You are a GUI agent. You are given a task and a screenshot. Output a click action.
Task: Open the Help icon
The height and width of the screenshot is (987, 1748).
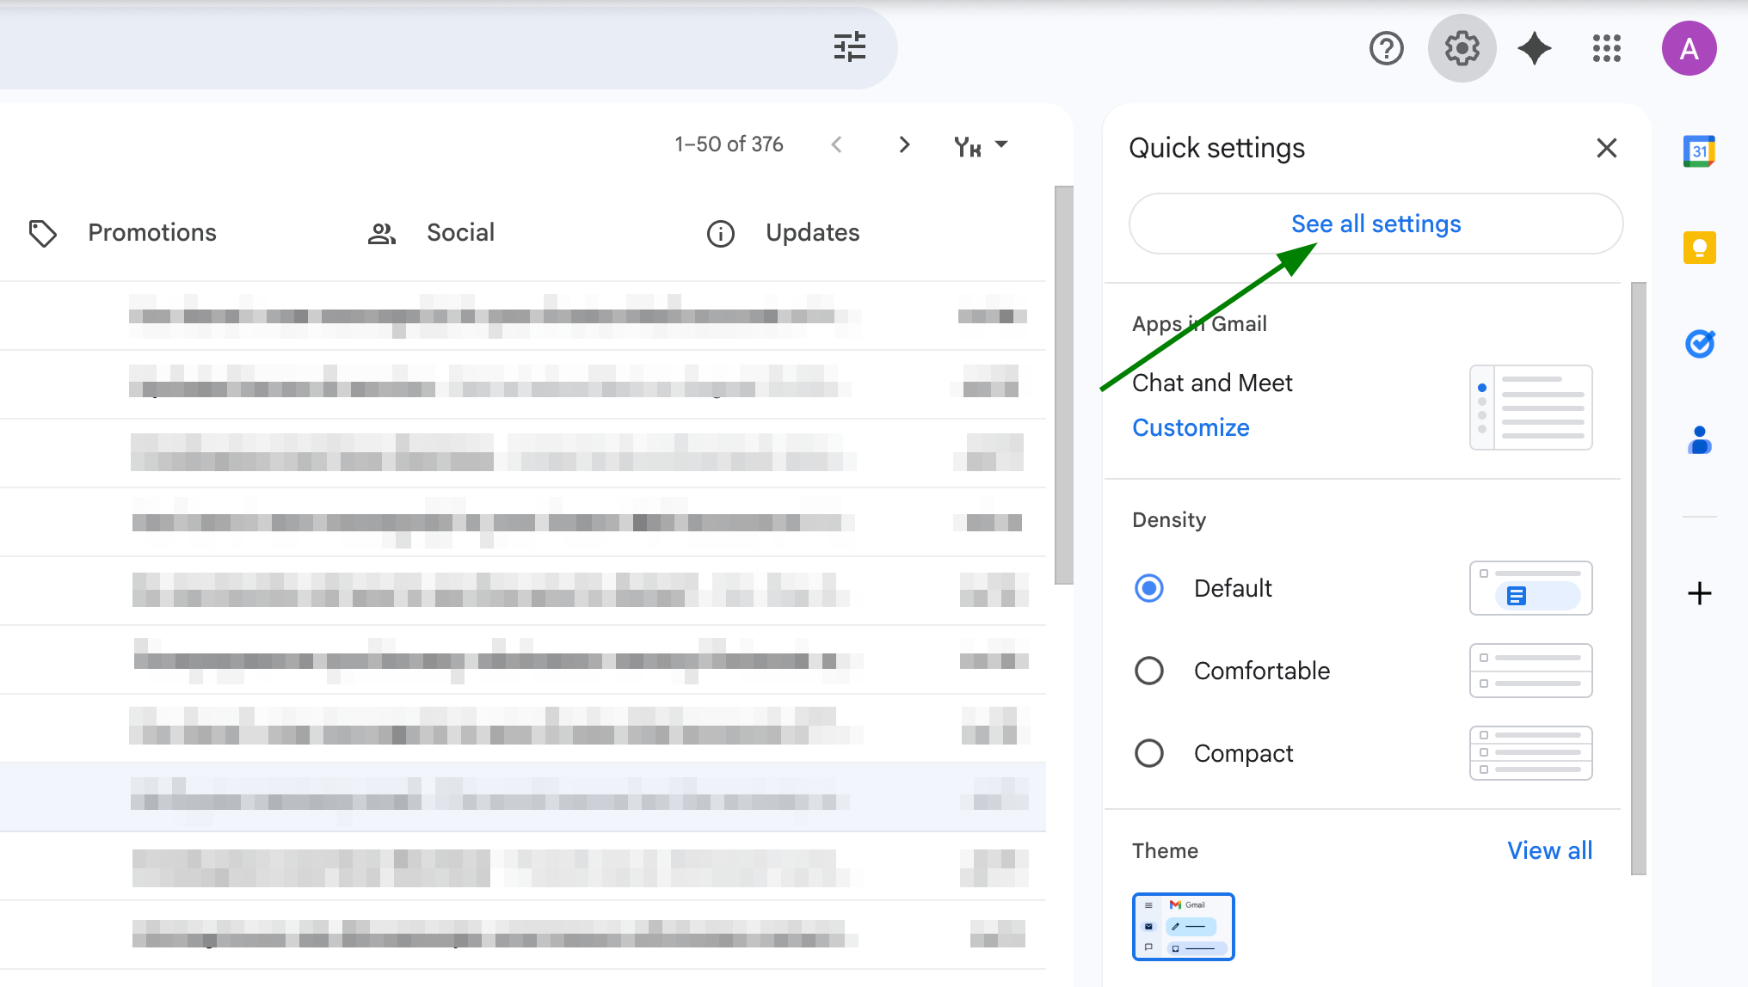tap(1386, 48)
